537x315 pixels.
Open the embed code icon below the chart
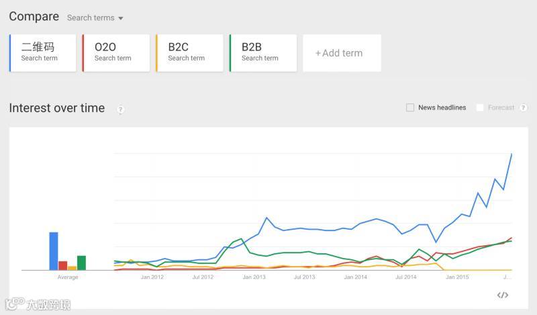pos(503,295)
